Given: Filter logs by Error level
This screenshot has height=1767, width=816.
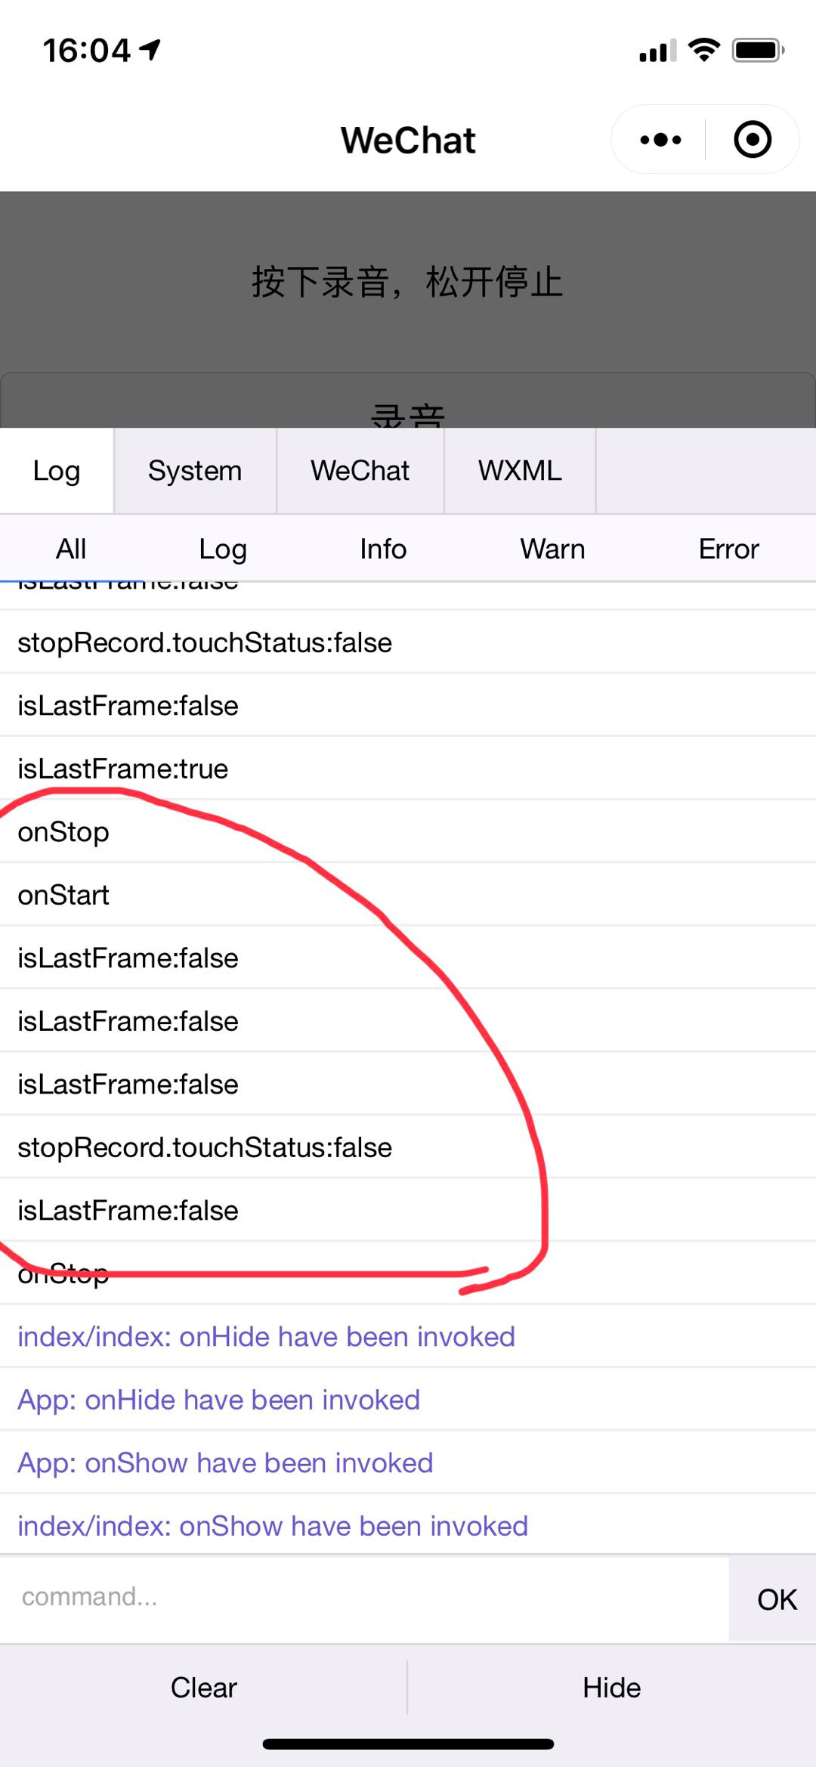Looking at the screenshot, I should [x=728, y=549].
